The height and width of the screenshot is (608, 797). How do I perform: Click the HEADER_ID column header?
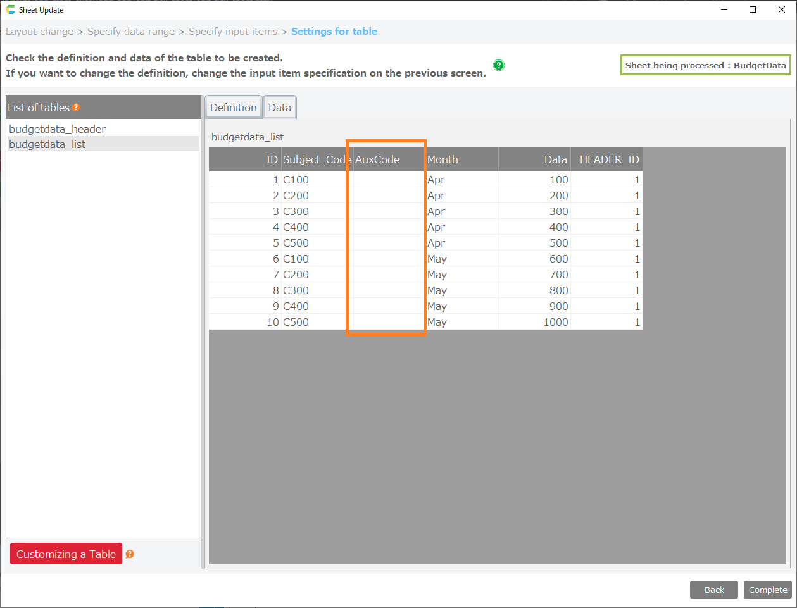608,159
